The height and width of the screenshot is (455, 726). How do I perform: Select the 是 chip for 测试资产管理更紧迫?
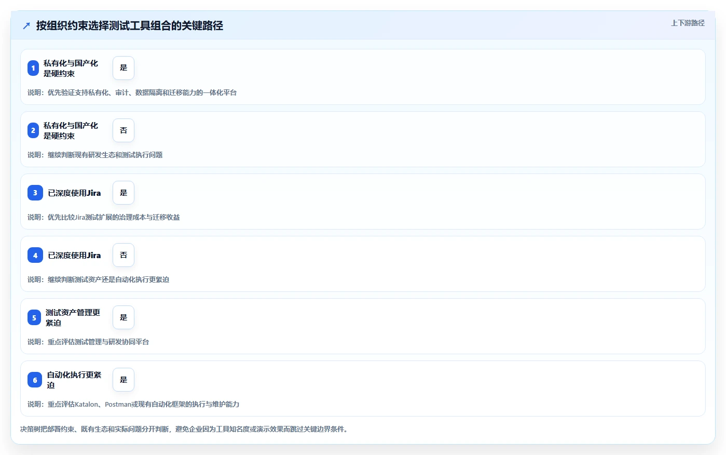click(124, 317)
